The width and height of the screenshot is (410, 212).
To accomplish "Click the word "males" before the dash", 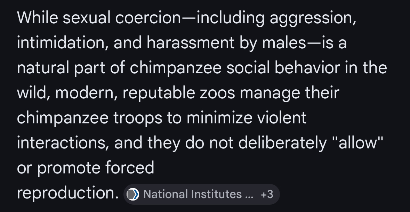I will (x=284, y=43).
